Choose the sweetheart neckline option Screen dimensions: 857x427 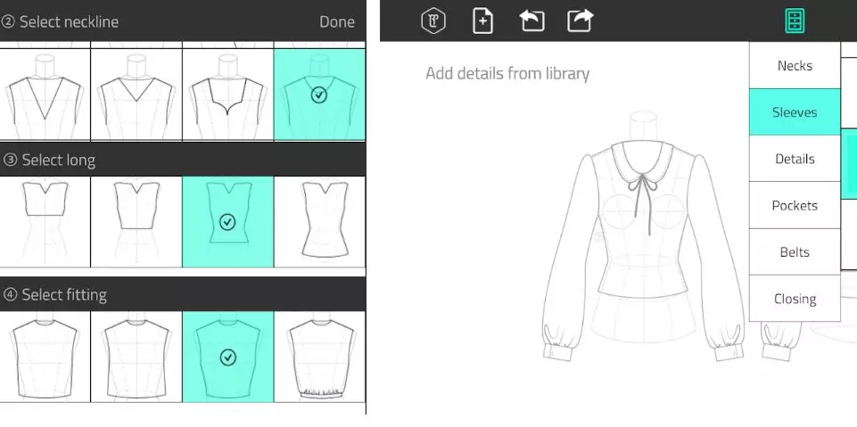click(x=227, y=94)
